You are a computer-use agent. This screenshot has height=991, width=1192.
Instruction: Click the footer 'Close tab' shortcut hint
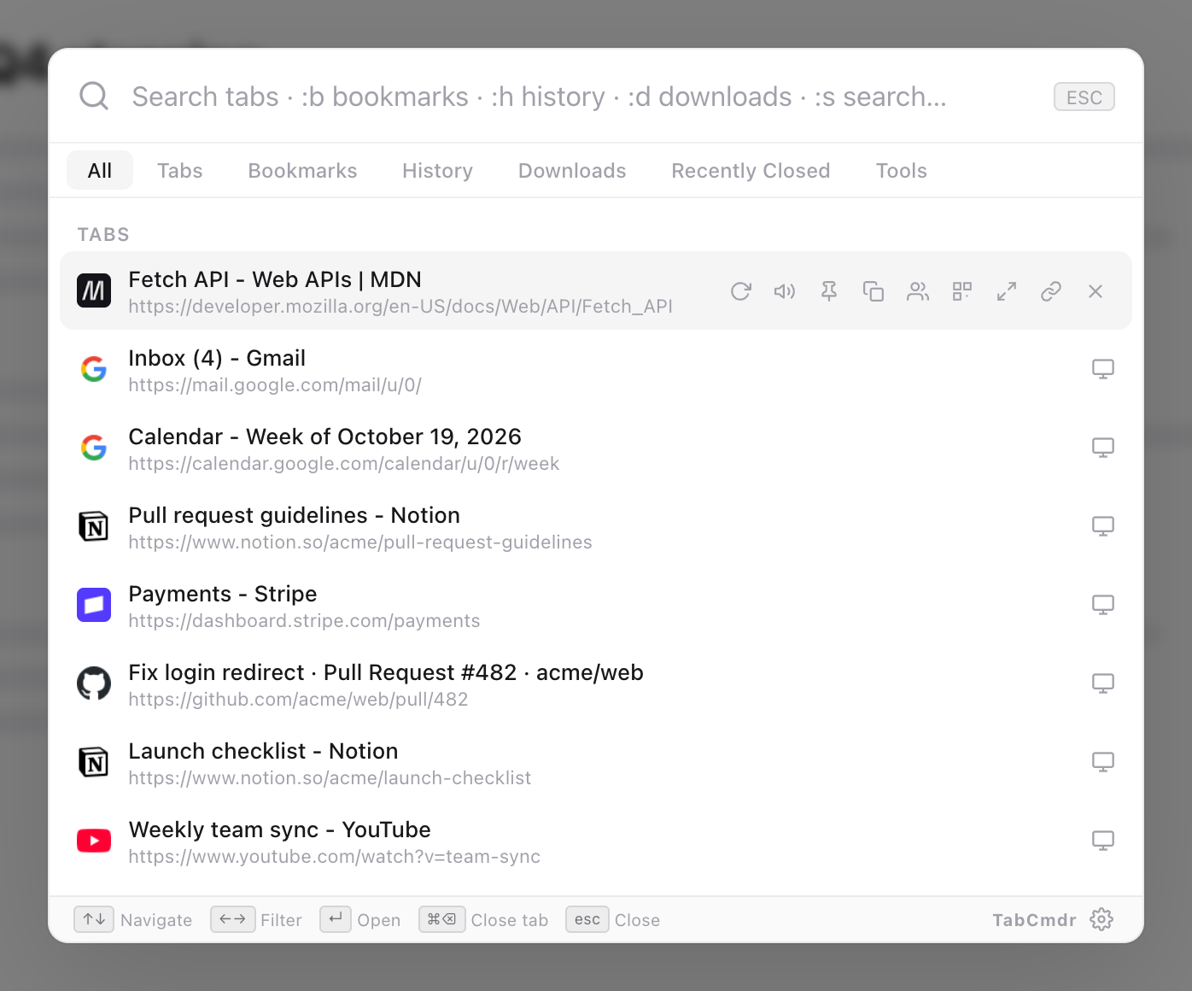click(x=483, y=919)
